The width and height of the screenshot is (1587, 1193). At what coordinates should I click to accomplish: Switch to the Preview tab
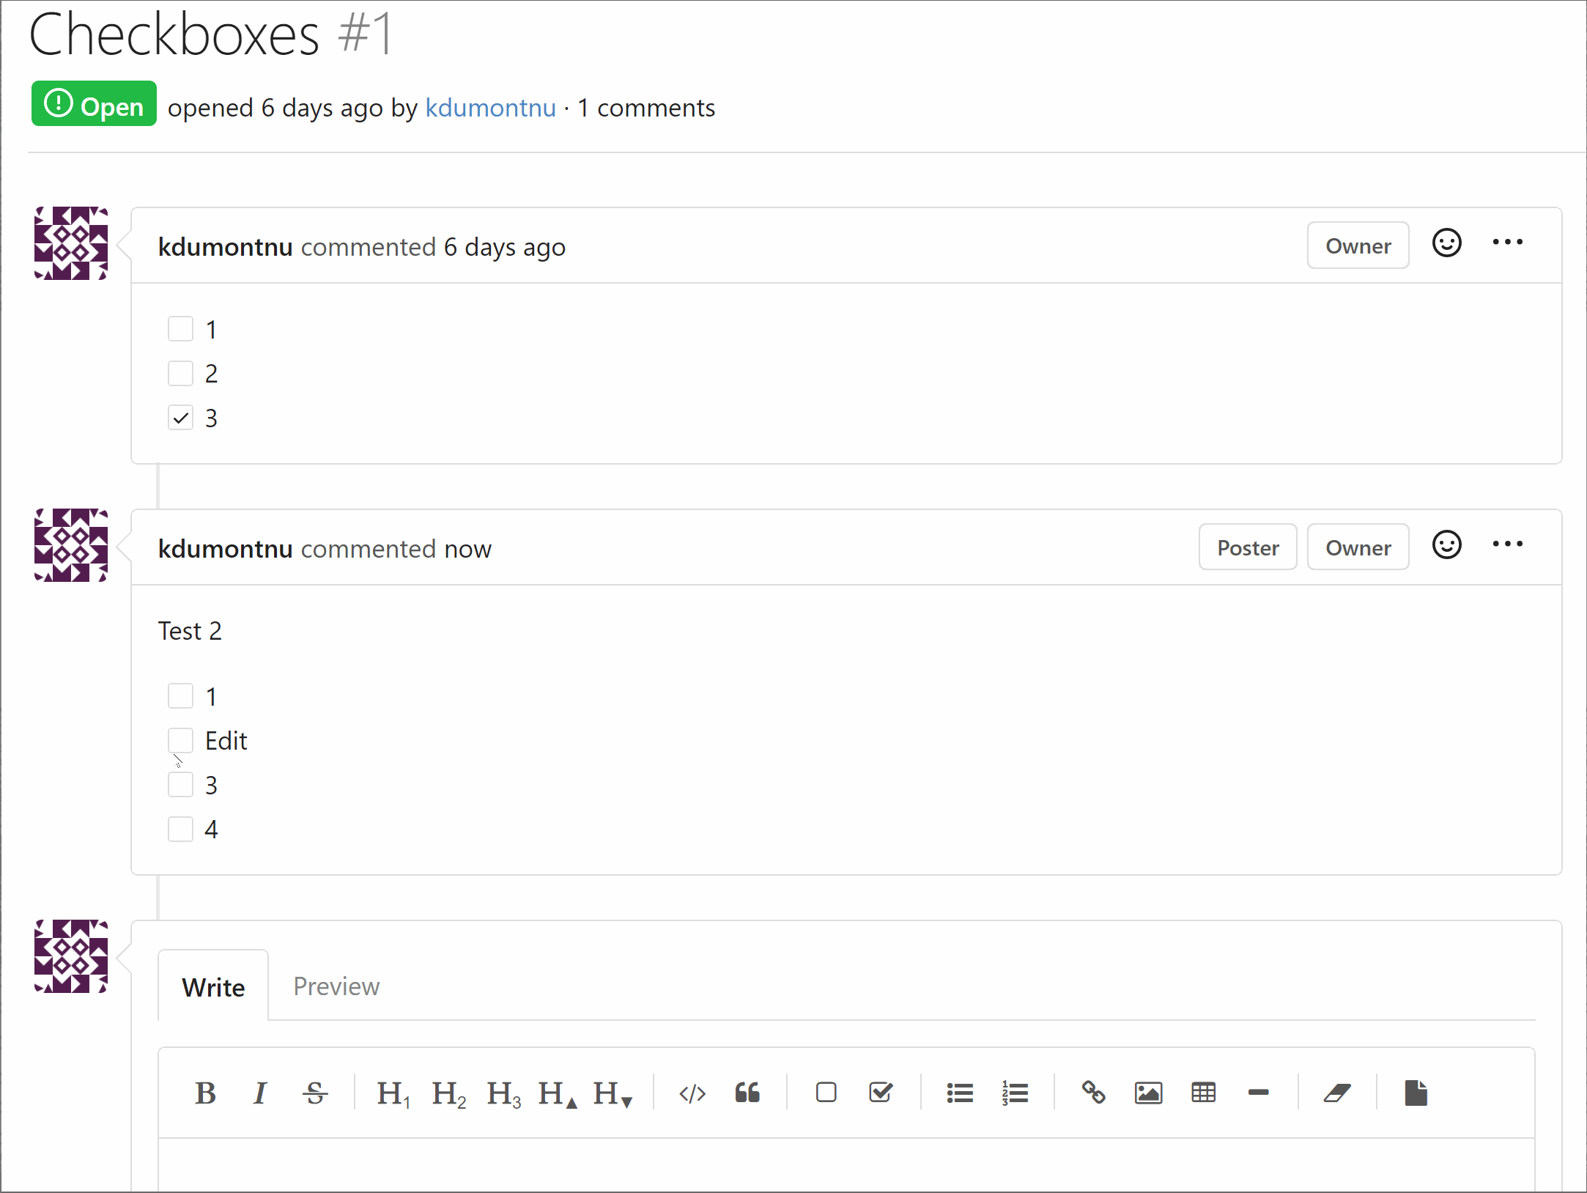tap(336, 986)
